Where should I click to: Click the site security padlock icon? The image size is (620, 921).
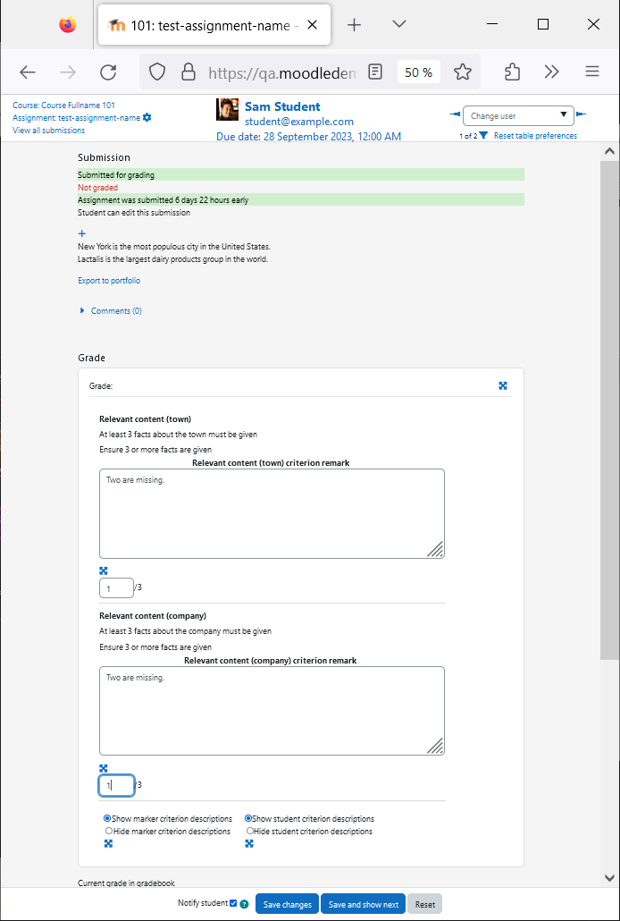tap(188, 72)
